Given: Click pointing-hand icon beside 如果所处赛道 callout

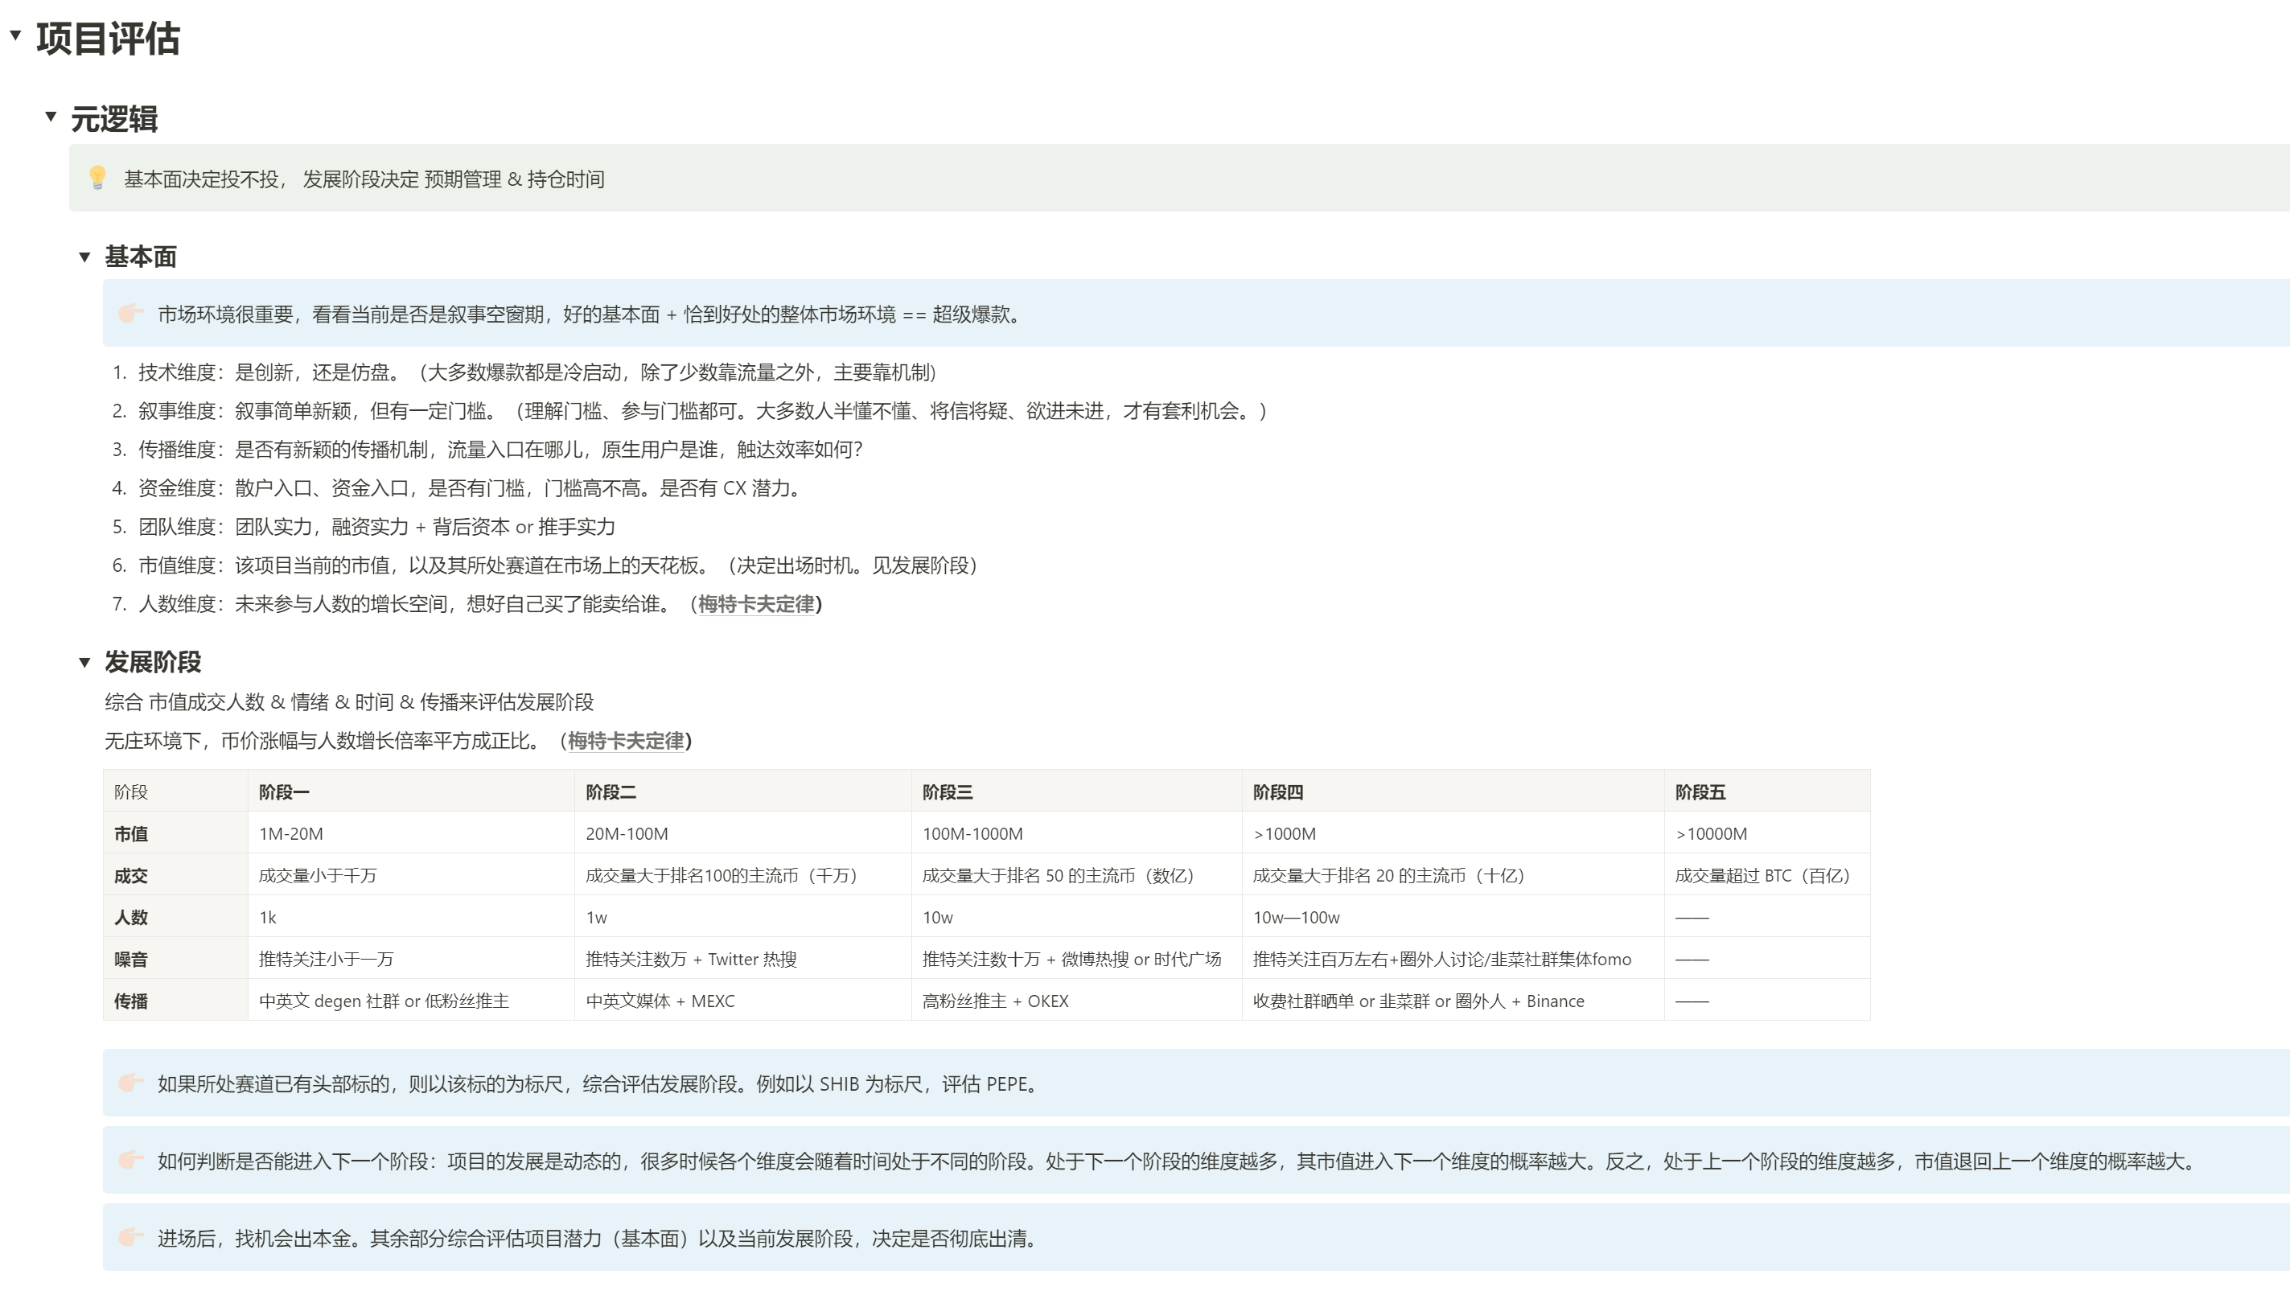Looking at the screenshot, I should 131,1083.
